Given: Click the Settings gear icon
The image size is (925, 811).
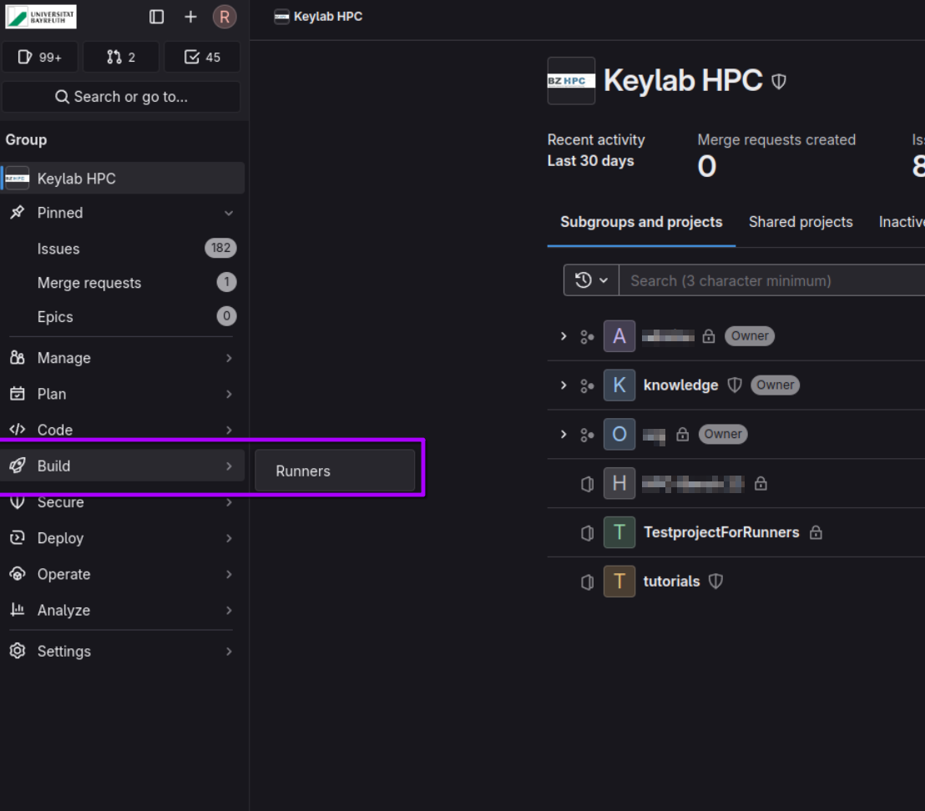Looking at the screenshot, I should [17, 651].
